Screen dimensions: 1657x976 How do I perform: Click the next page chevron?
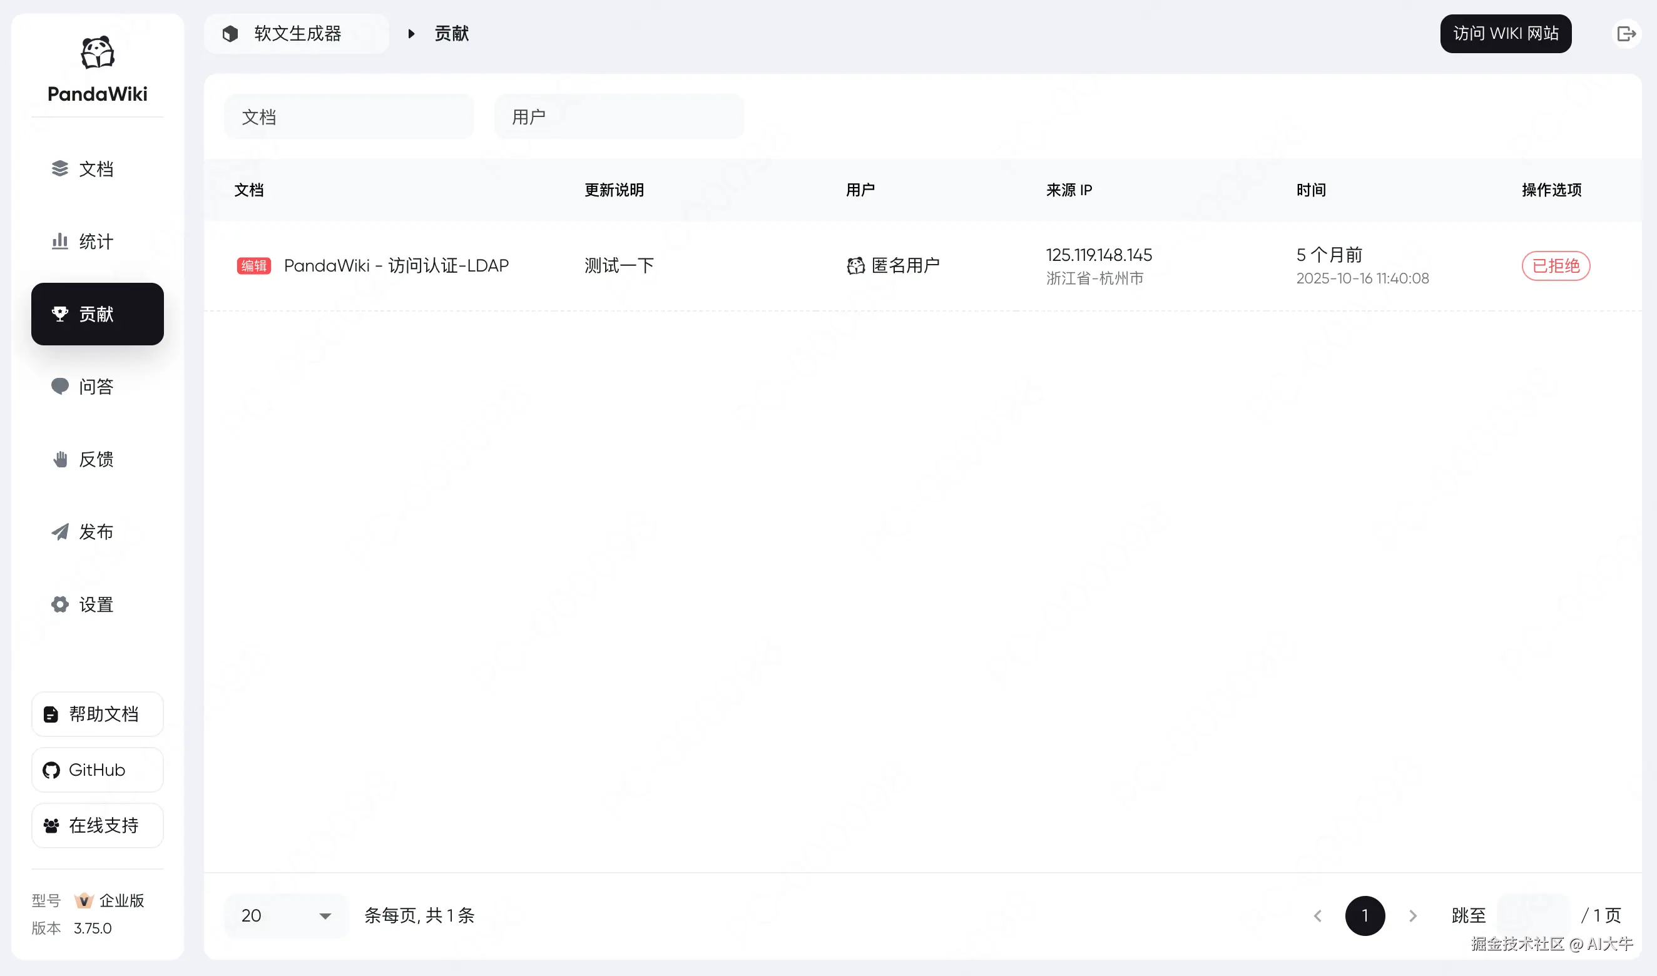pos(1412,915)
